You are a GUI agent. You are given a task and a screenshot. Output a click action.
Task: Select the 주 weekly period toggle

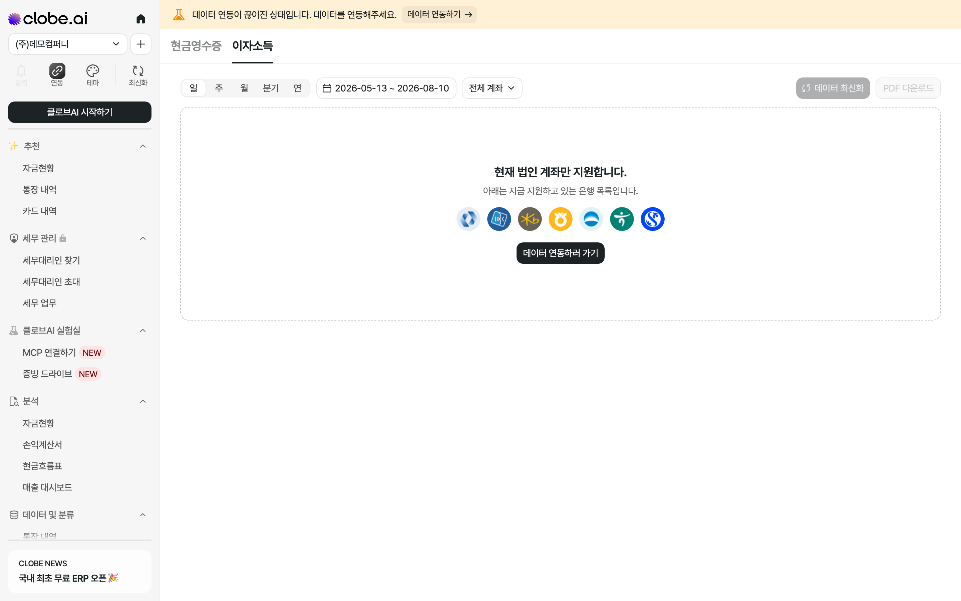219,88
